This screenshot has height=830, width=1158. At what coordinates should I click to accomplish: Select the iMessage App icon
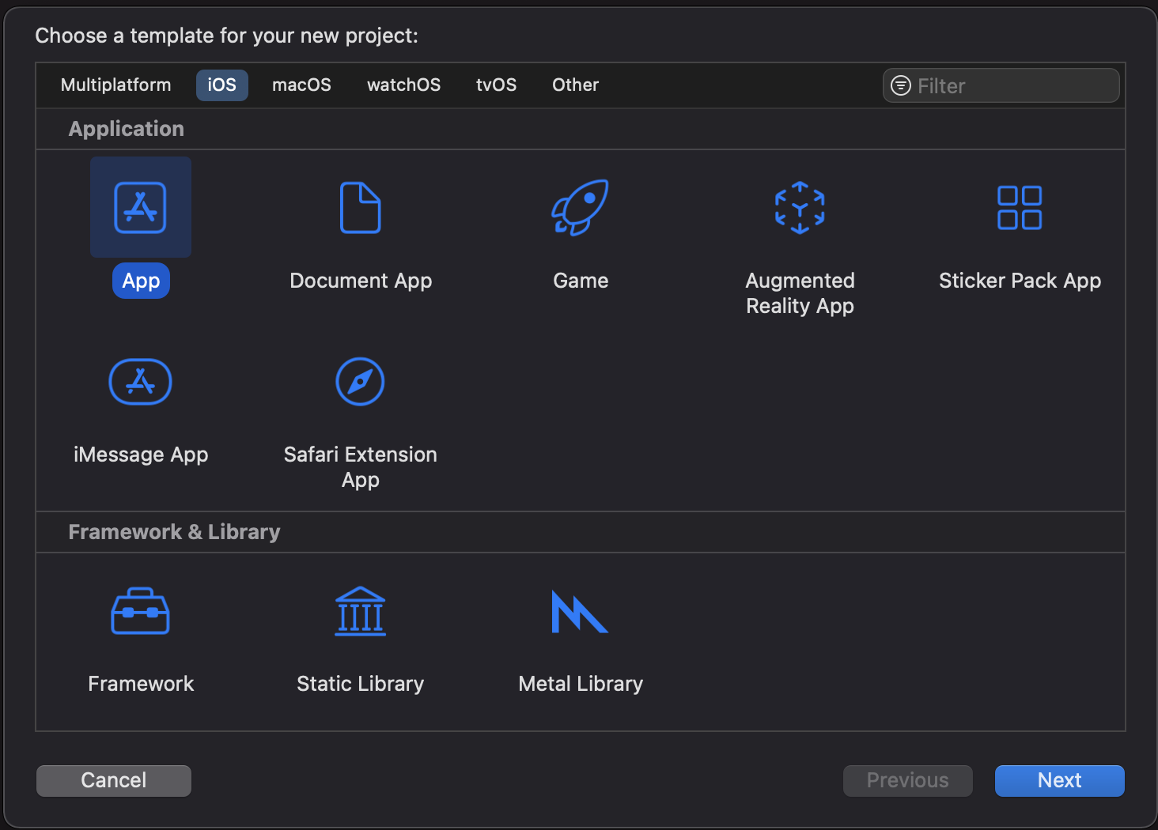tap(140, 382)
